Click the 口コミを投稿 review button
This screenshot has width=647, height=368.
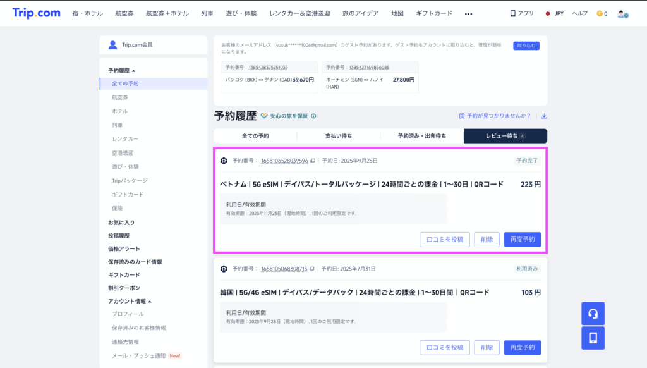(x=445, y=240)
